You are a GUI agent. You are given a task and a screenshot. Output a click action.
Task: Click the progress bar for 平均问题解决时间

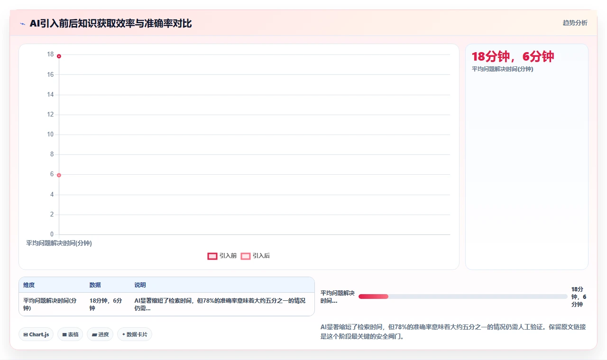click(463, 297)
